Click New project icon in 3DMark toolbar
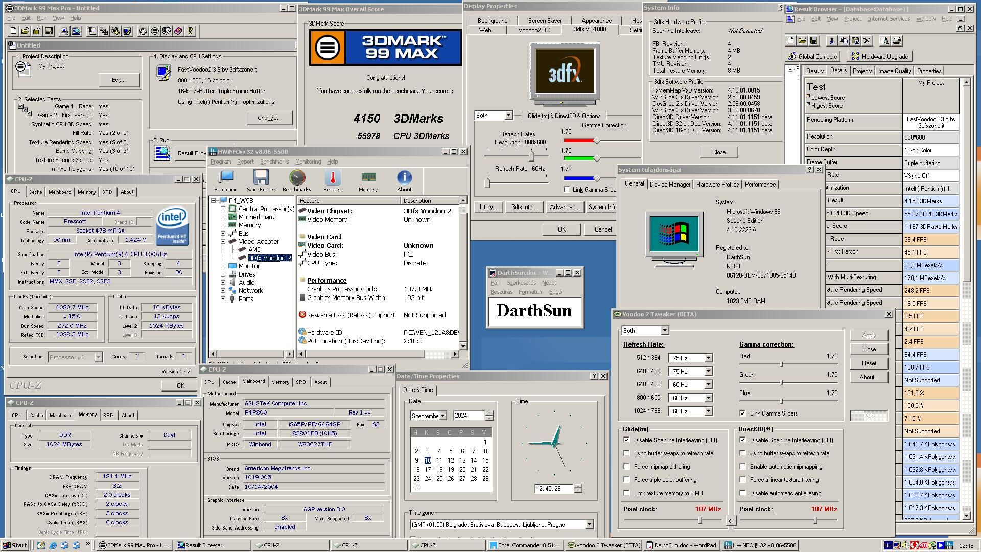Viewport: 981px width, 552px height. pos(14,31)
